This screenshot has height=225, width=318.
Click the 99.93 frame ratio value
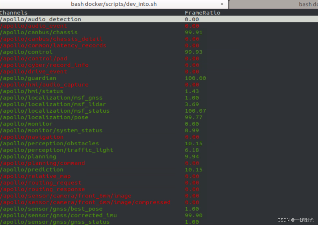tap(193, 52)
